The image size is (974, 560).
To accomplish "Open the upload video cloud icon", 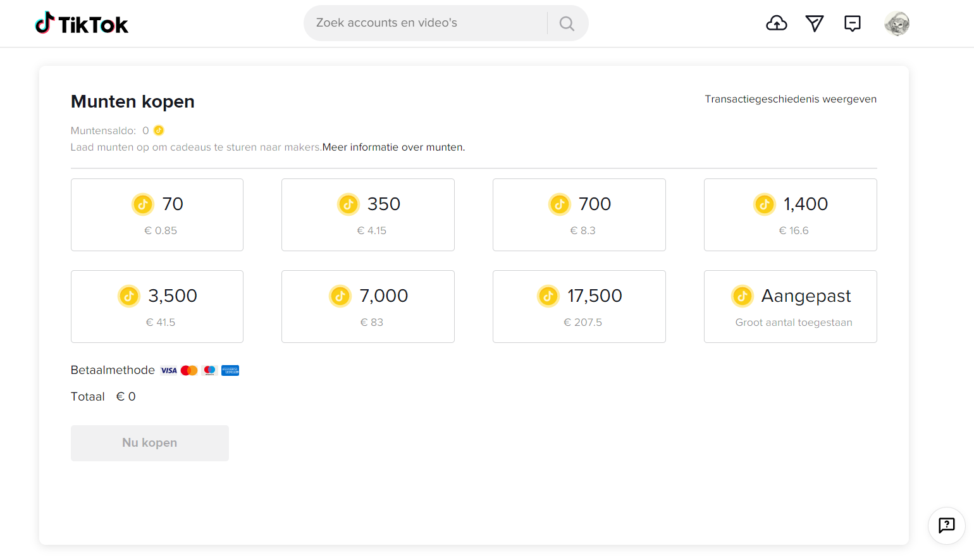I will click(776, 23).
